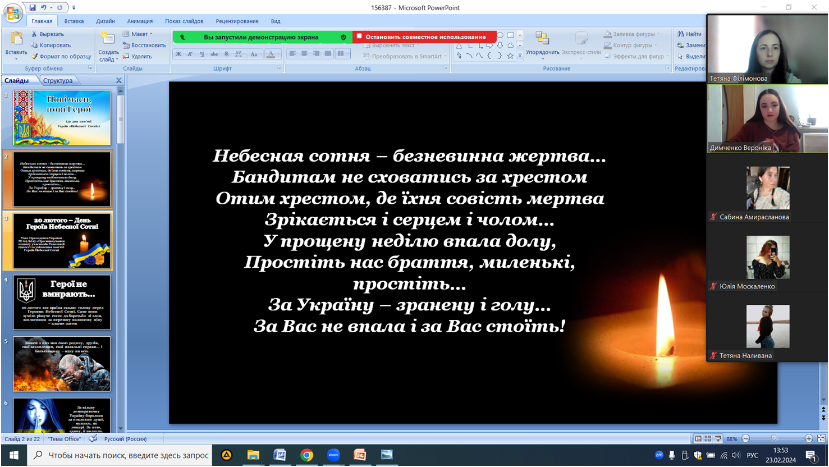Click Формат по образцу brush
Image resolution: width=829 pixels, height=467 pixels.
[35, 56]
